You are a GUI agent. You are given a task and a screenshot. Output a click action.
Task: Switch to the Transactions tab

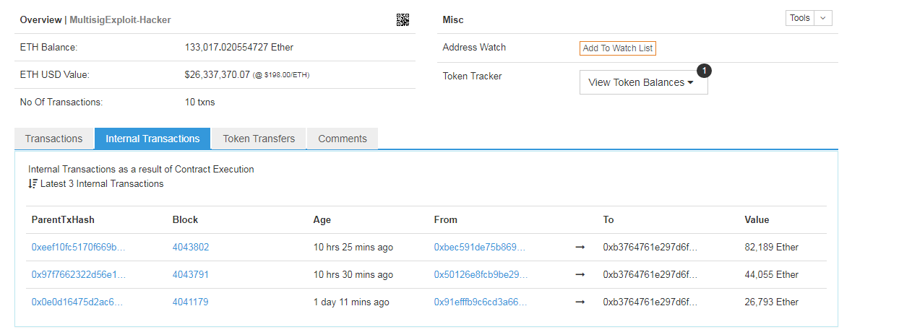pos(54,139)
